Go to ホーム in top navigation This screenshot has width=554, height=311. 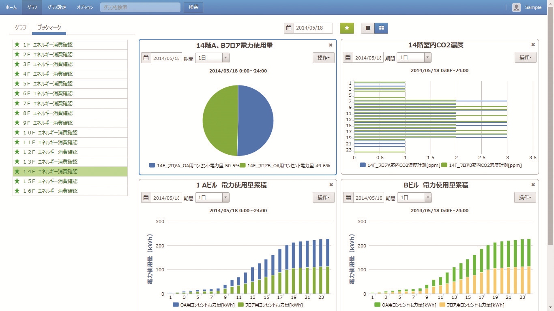pos(11,7)
